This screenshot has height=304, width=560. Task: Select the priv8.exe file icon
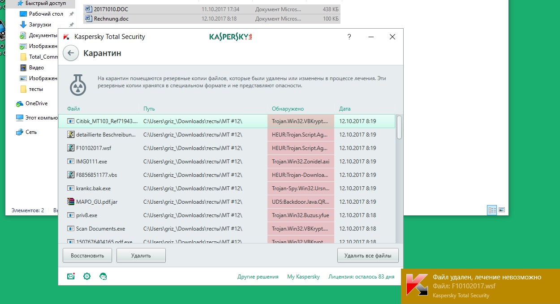click(70, 215)
